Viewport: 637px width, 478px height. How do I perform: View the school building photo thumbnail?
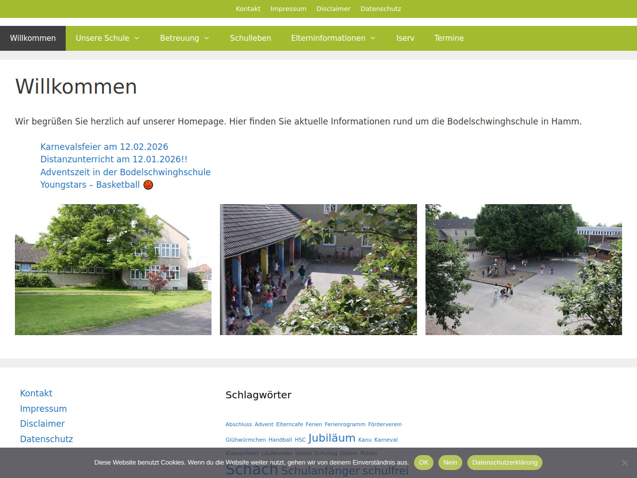[113, 269]
